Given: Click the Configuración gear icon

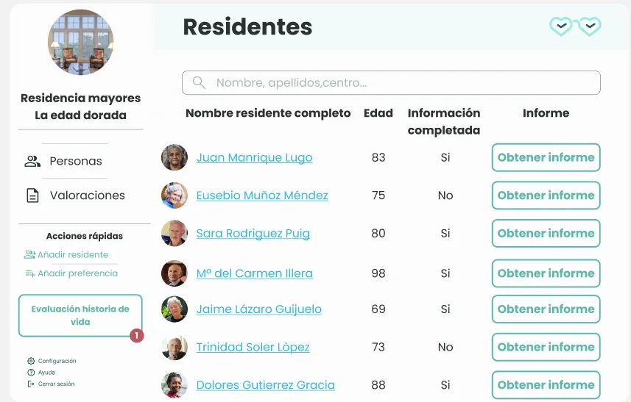Looking at the screenshot, I should pyautogui.click(x=31, y=361).
